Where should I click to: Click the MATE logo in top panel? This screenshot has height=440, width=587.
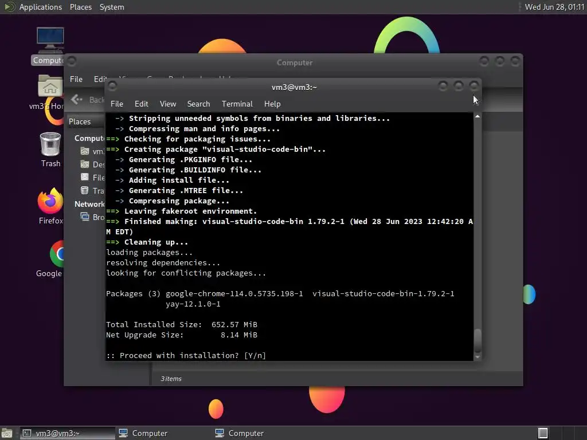9,7
